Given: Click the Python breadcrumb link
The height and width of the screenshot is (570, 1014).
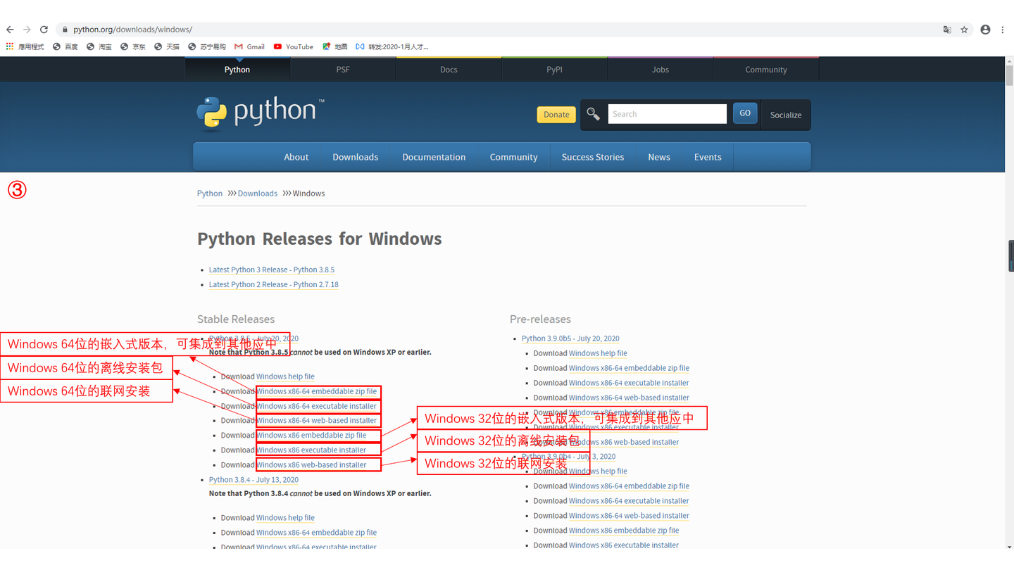Looking at the screenshot, I should [210, 194].
